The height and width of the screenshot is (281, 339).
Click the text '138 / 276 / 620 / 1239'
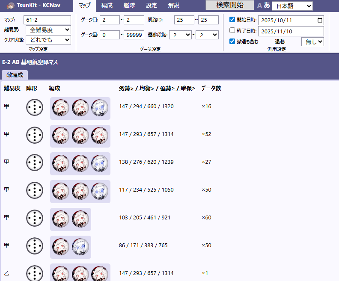[x=146, y=162]
